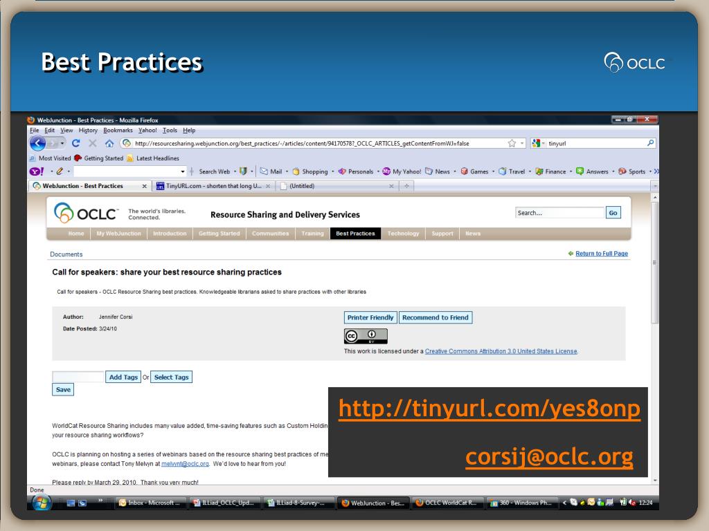Open Inbox - Microsoft taskbar button
Screen dimensions: 709x531
(150, 503)
